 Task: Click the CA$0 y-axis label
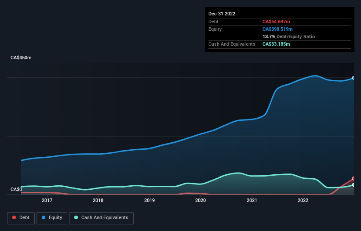[x=16, y=189]
